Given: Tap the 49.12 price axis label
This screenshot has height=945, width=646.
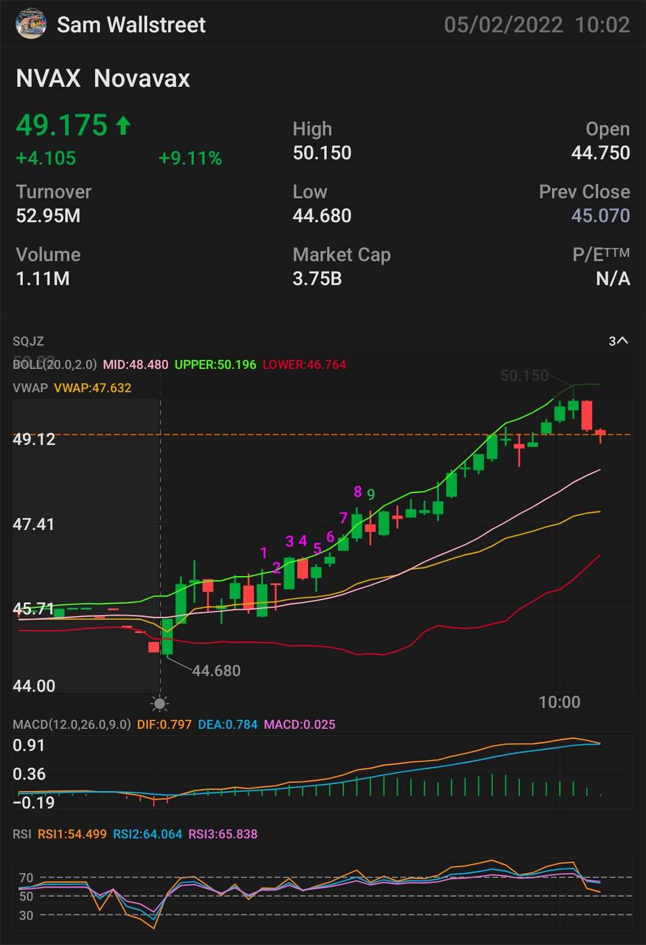Looking at the screenshot, I should [x=34, y=439].
